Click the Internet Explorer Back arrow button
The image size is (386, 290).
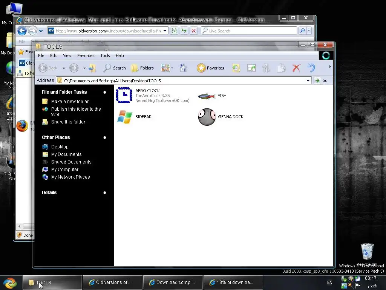pyautogui.click(x=22, y=31)
